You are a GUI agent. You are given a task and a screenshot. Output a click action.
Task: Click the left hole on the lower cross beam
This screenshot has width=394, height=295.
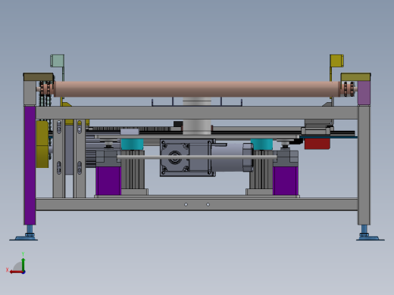point(186,204)
